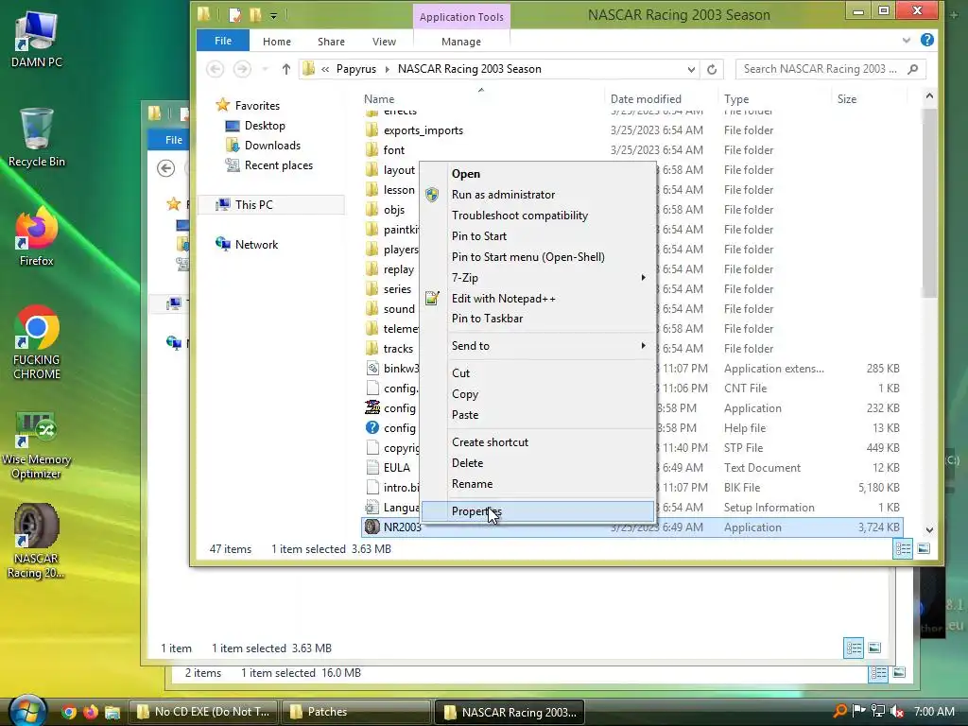Open the Help question mark icon
968x726 pixels.
[926, 40]
